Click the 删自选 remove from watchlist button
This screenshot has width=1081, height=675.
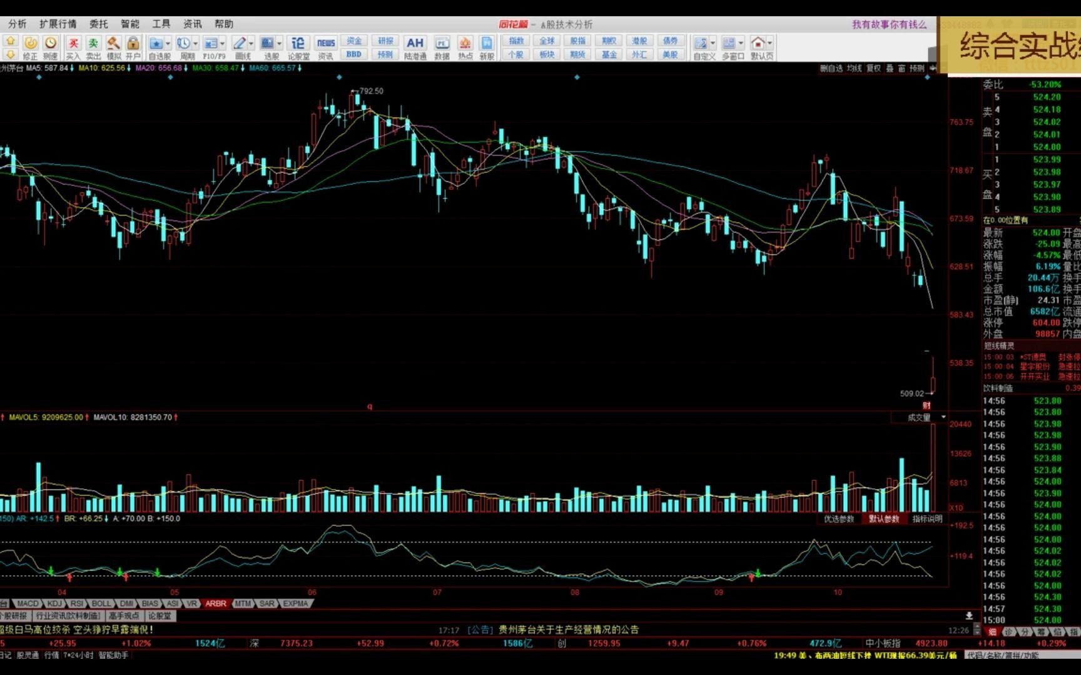pyautogui.click(x=831, y=69)
